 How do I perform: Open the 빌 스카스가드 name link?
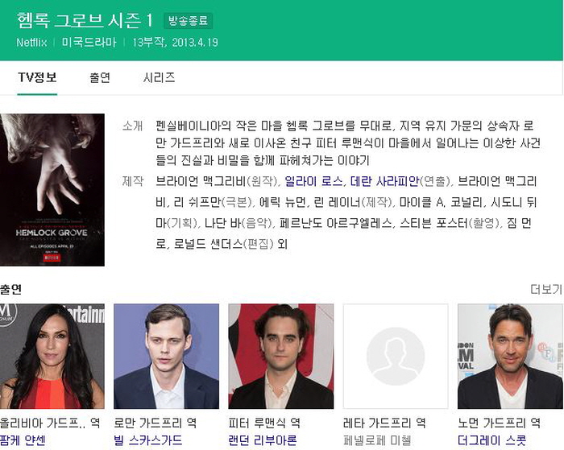pyautogui.click(x=147, y=440)
